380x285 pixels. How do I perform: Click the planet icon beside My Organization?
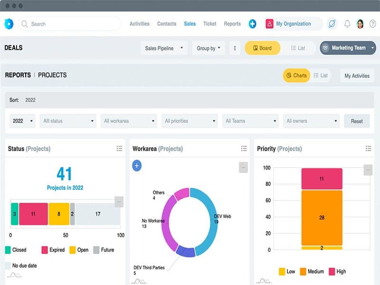pos(332,24)
